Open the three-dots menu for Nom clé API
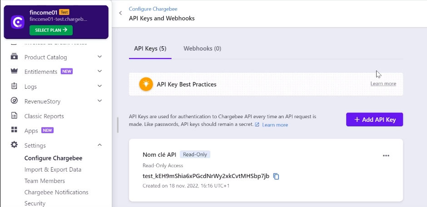 [386, 156]
